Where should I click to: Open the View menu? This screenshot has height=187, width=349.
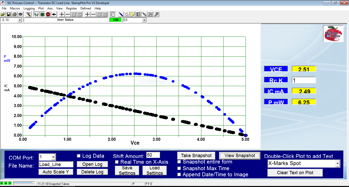point(60,8)
